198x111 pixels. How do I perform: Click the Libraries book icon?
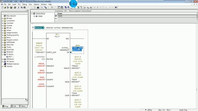click(x=5, y=66)
